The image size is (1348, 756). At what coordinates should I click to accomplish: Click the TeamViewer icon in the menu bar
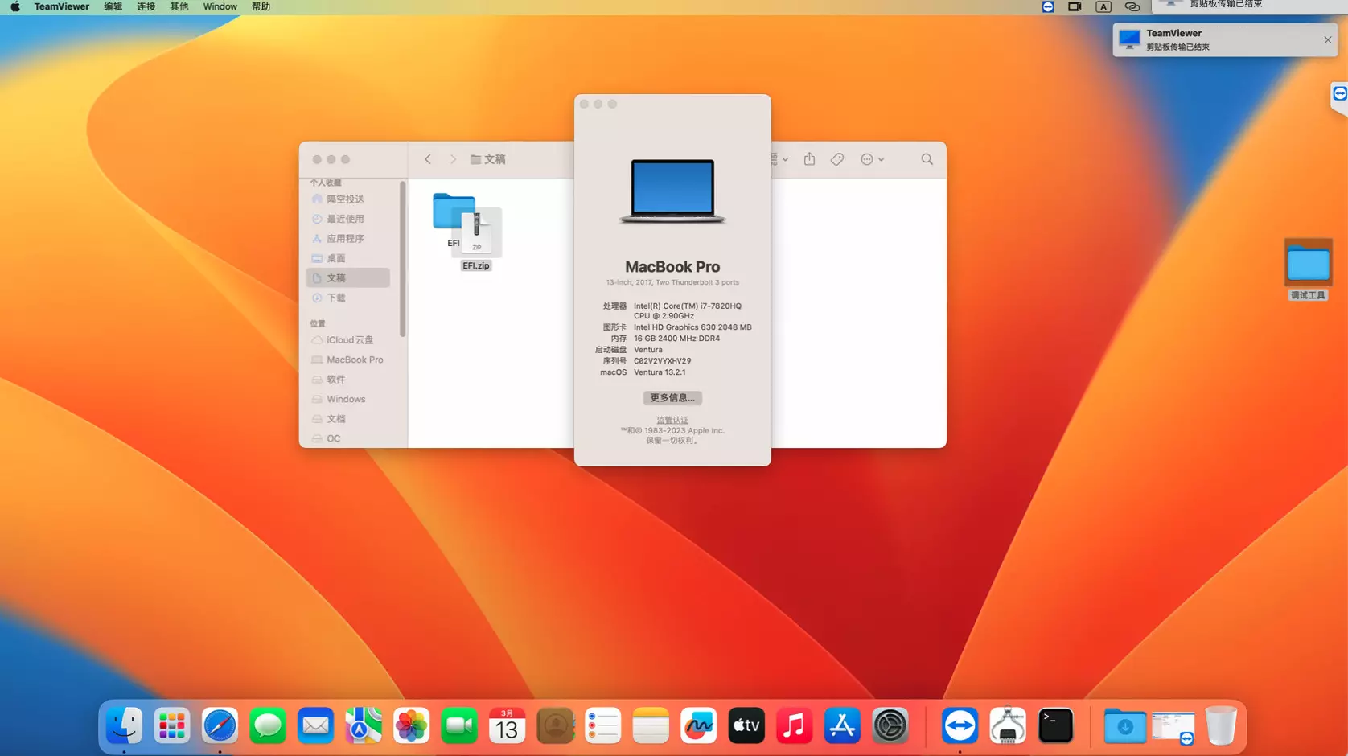(61, 6)
